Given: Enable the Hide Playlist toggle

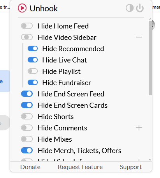Looking at the screenshot, I should click(33, 71).
